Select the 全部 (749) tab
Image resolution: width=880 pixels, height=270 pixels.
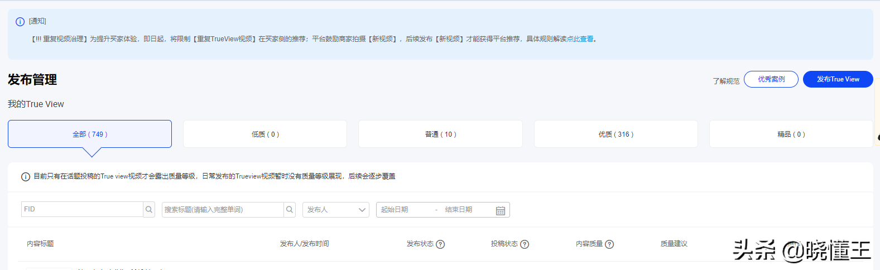[x=90, y=134]
